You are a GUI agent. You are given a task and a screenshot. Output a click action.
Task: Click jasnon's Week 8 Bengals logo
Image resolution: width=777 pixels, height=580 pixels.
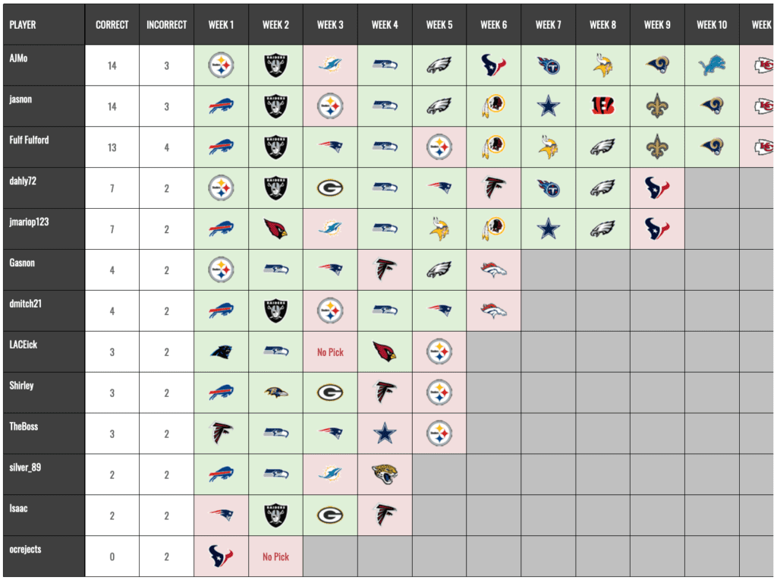pyautogui.click(x=602, y=106)
